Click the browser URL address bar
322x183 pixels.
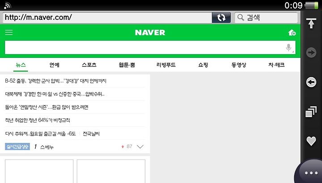[107, 17]
